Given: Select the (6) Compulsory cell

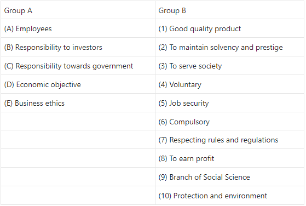Looking at the screenshot, I should click(229, 122).
